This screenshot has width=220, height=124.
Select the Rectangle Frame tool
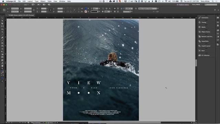point(2,43)
